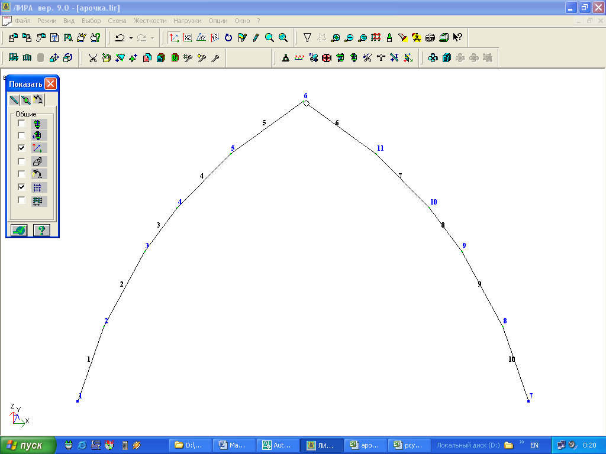Click the blue rotate circular arrow icon
The width and height of the screenshot is (606, 454).
[x=228, y=37]
